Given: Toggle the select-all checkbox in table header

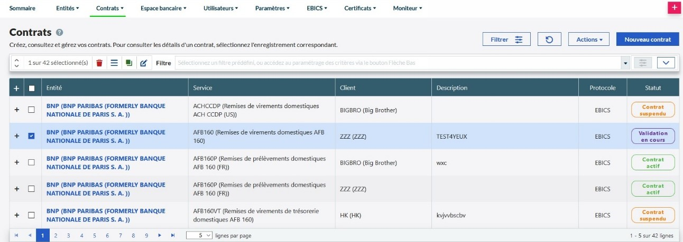Looking at the screenshot, I should tap(31, 88).
